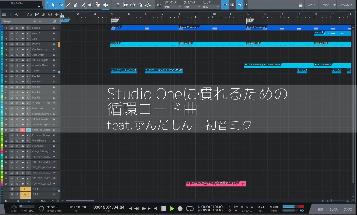Open track list via hamburger icon

click(4, 14)
